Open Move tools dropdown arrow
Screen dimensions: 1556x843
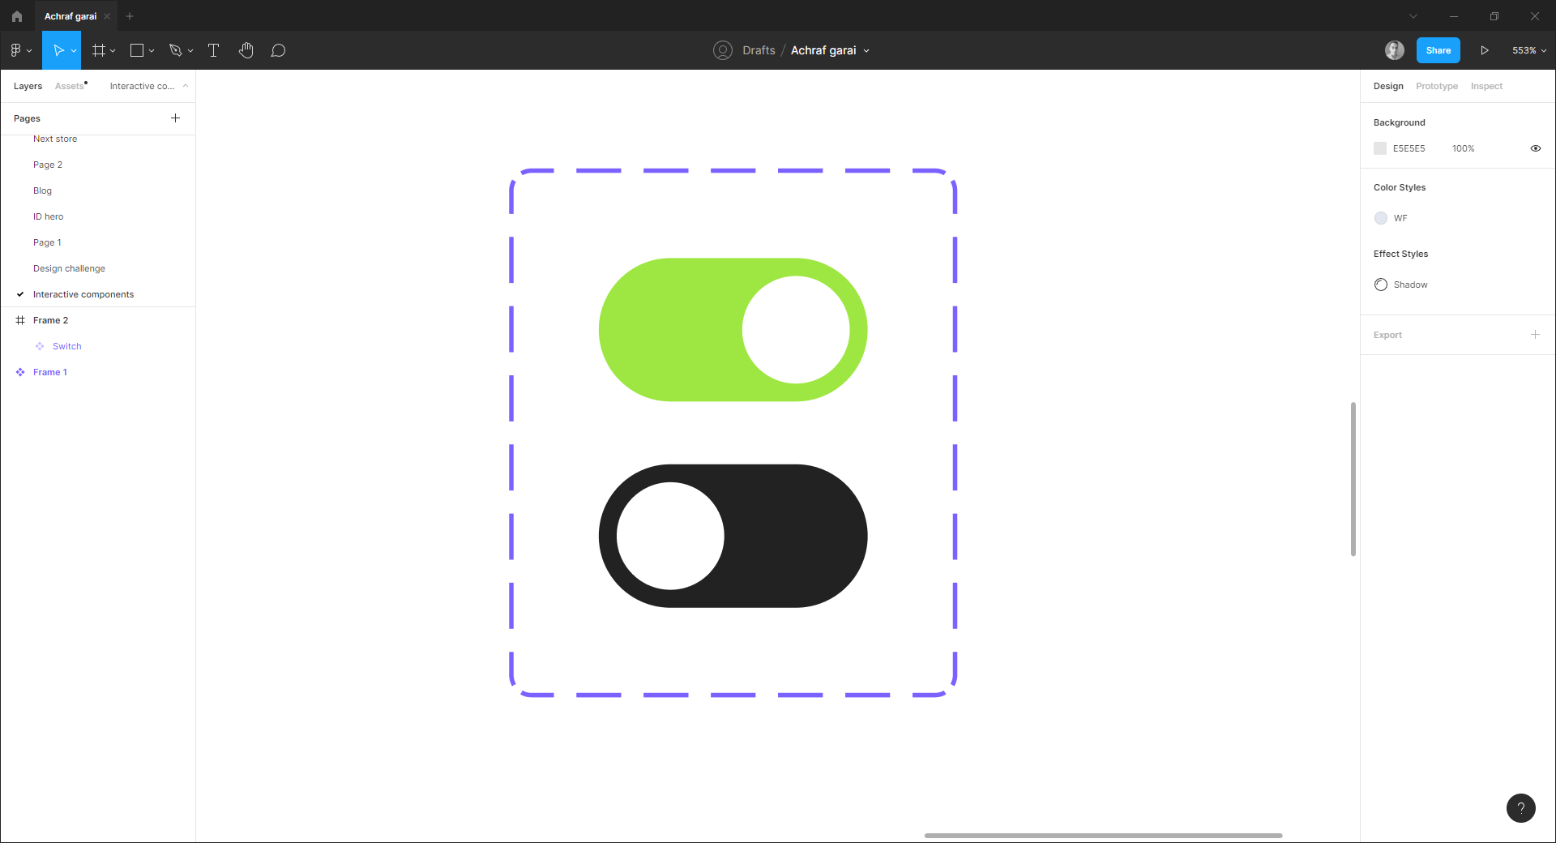(74, 50)
